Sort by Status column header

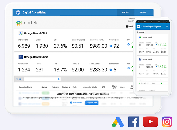[x=44, y=87]
